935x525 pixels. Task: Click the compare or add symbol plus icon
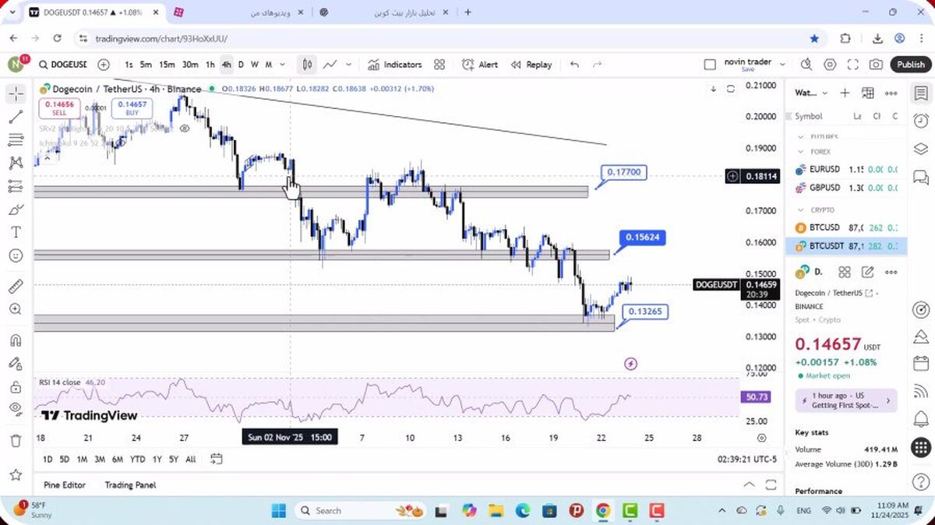pos(104,65)
